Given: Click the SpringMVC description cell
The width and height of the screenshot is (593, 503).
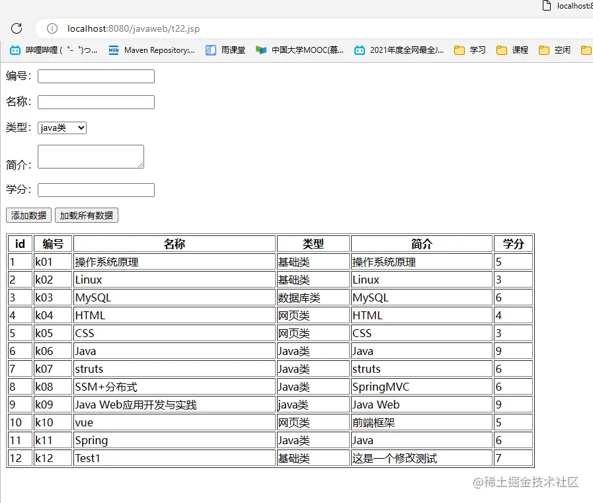Looking at the screenshot, I should point(422,387).
